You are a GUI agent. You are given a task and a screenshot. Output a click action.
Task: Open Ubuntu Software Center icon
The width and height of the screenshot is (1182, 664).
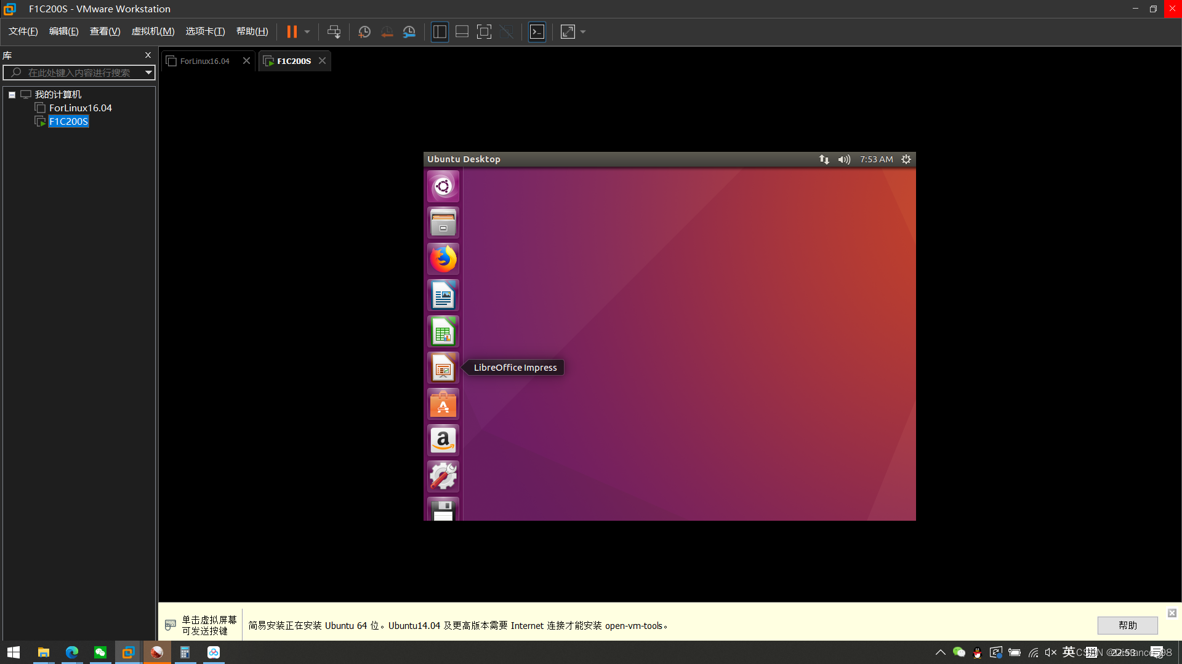point(443,405)
